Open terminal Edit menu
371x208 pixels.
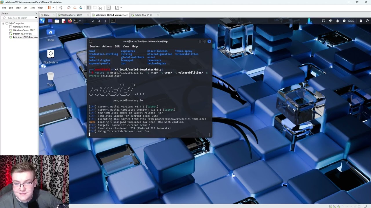tap(117, 46)
